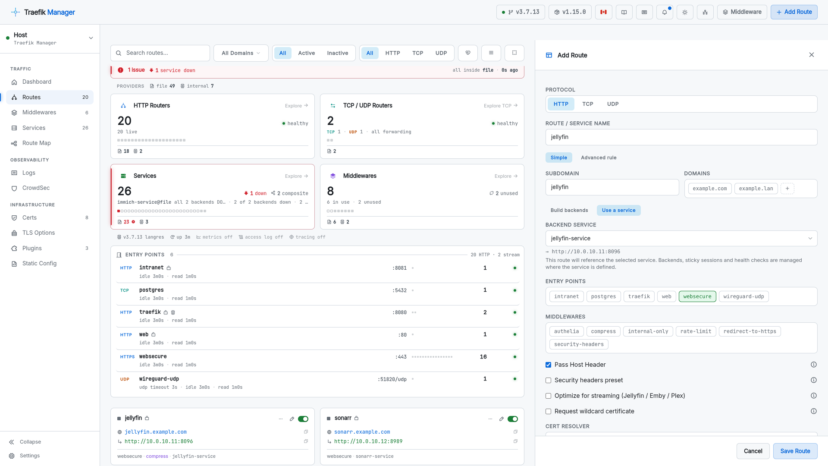Expand the Host selector chevron
Image resolution: width=828 pixels, height=466 pixels.
coord(91,38)
